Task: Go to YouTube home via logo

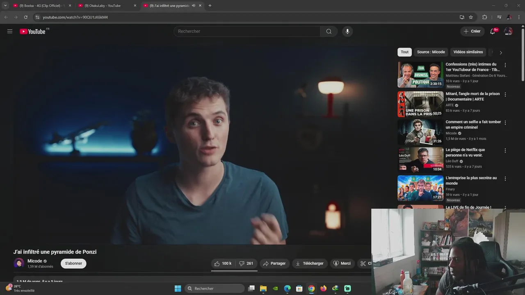Action: (32, 32)
